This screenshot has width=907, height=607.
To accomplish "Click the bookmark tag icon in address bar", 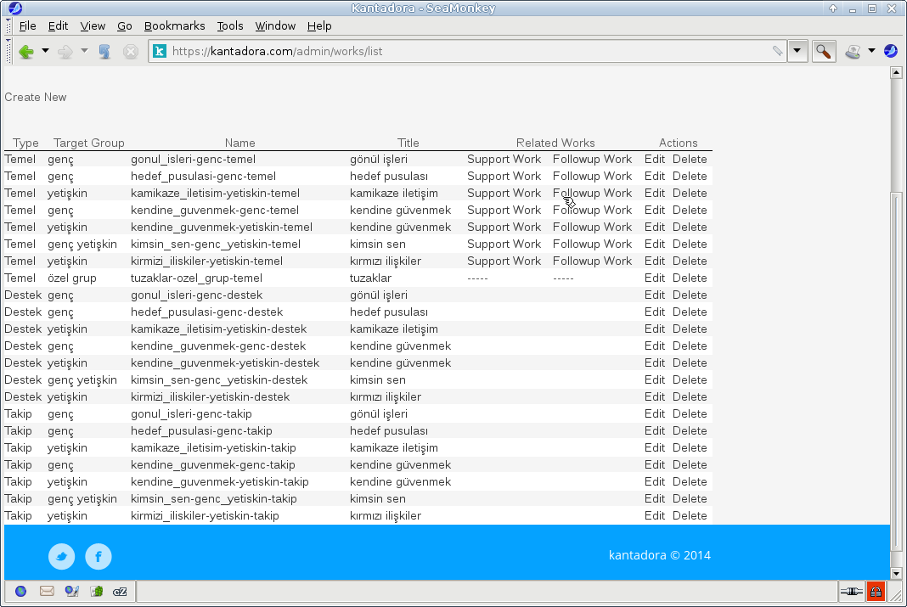I will point(777,51).
